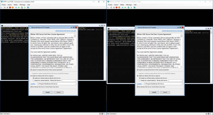
Task: Click Bitvise installer title icon in SFTP-2
Action: click(x=137, y=27)
